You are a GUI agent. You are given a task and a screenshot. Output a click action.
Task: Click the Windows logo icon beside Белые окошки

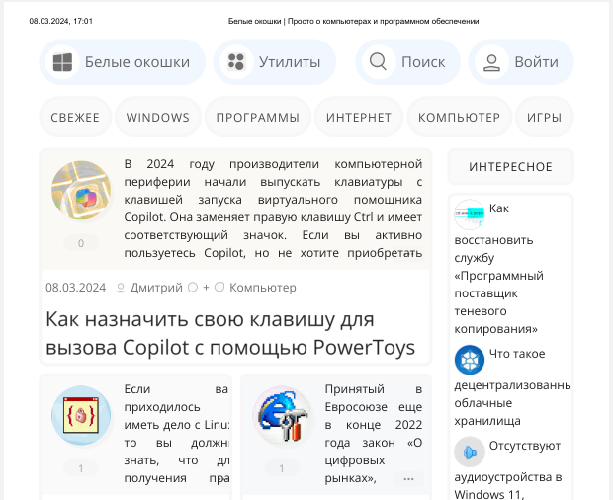pyautogui.click(x=62, y=62)
